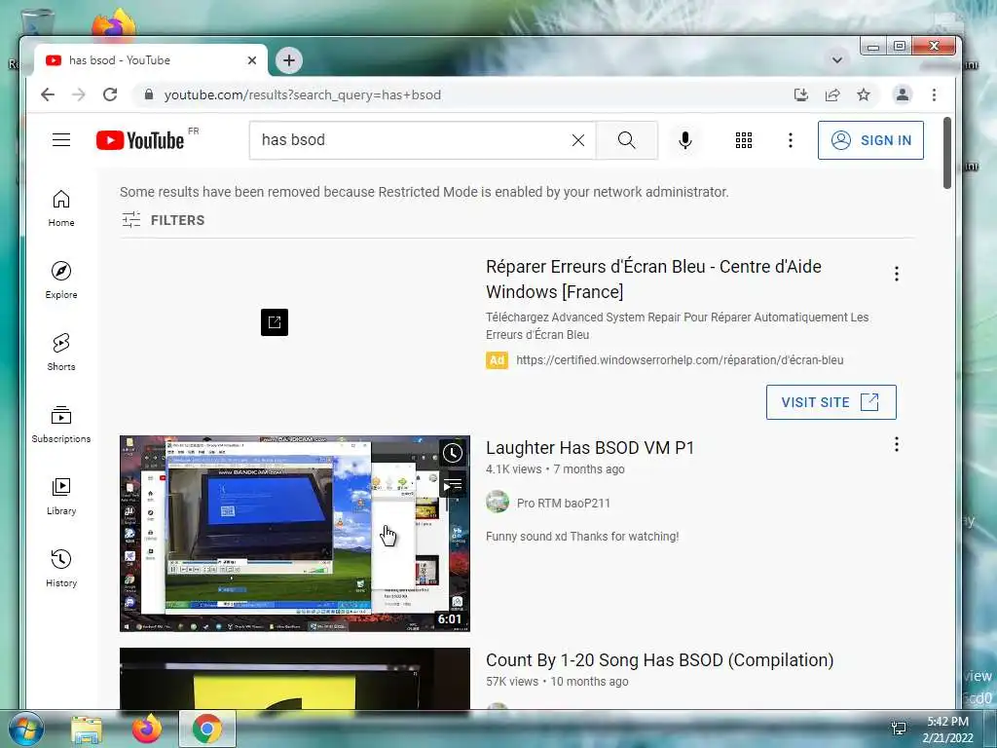
Task: Click the YouTube logo
Action: click(140, 140)
